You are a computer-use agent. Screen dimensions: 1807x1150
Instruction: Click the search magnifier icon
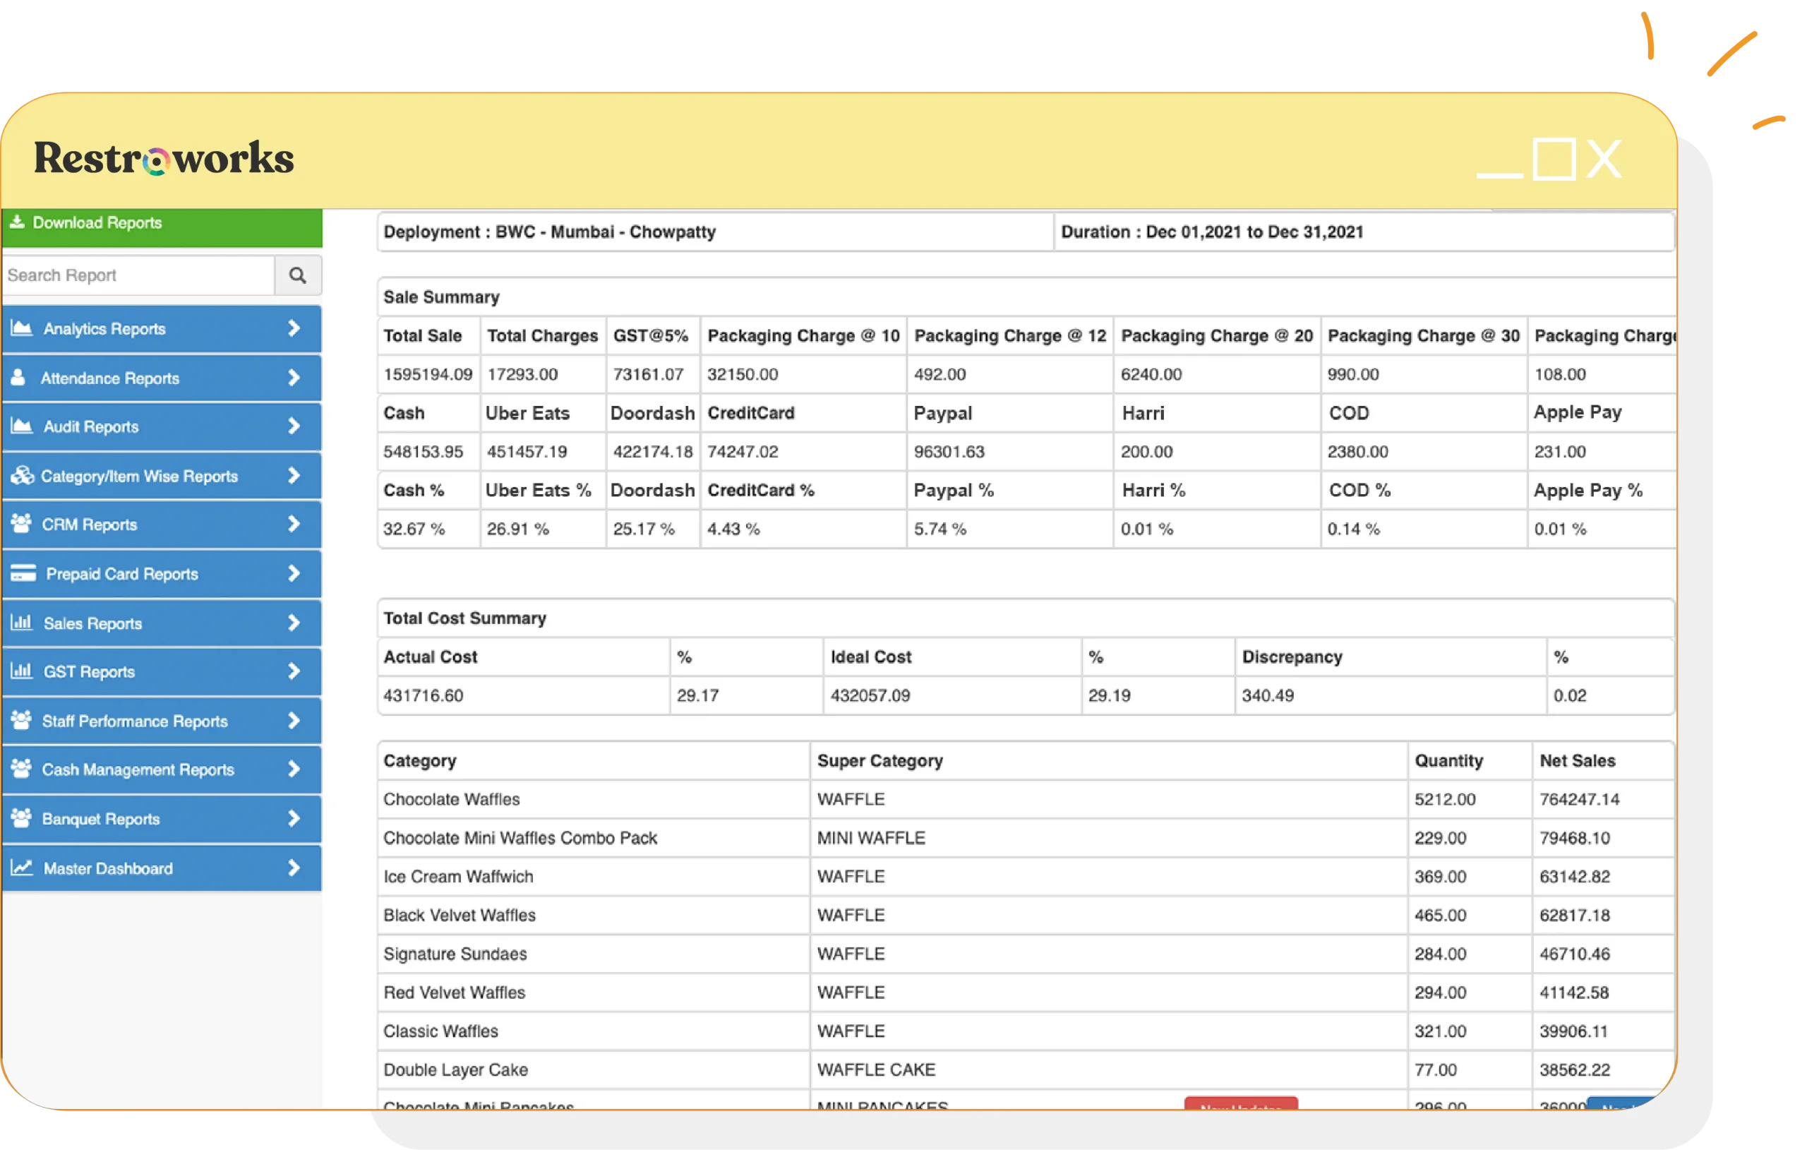tap(298, 275)
